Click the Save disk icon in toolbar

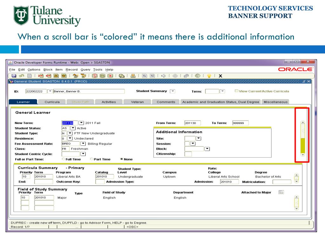(x=14, y=76)
